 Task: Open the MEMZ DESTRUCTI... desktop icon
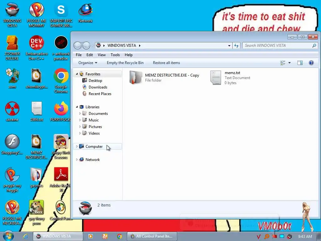(x=36, y=147)
